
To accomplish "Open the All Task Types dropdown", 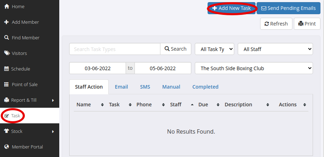I will coord(214,49).
